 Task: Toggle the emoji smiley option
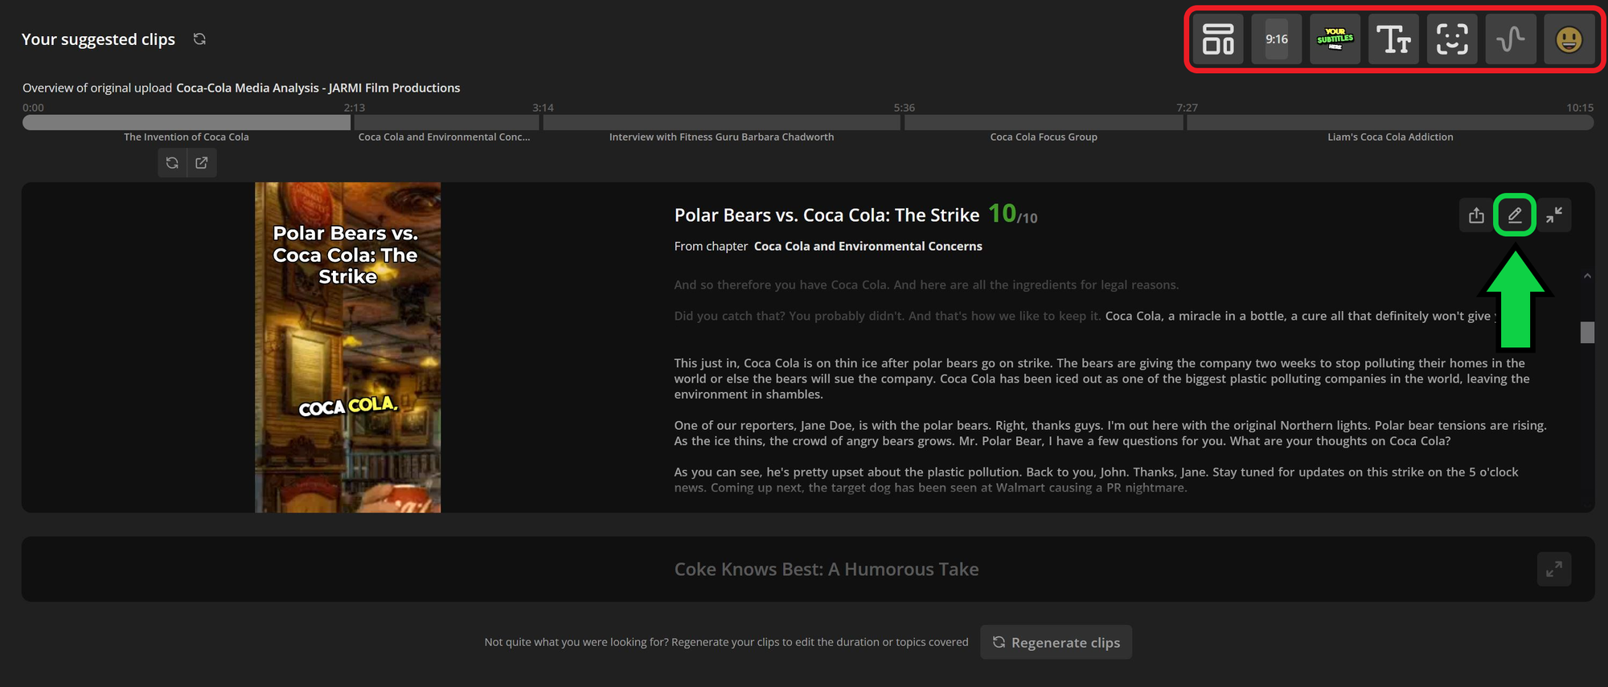pos(1569,39)
